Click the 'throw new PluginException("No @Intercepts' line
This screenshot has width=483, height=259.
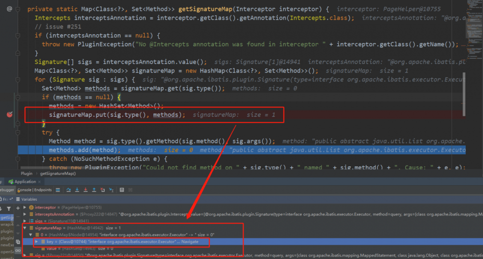250,44
